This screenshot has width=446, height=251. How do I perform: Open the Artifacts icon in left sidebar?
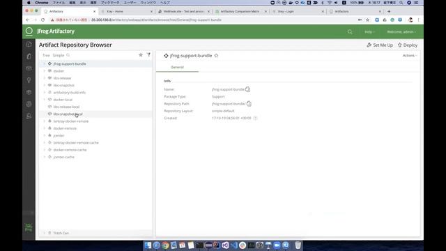29,56
